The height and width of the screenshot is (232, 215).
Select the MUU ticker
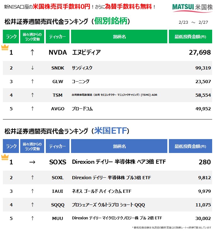click(x=58, y=218)
